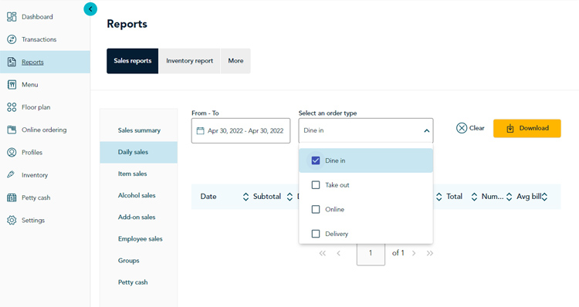Click the Inventory icon in the sidebar
Image resolution: width=579 pixels, height=307 pixels.
(x=11, y=174)
